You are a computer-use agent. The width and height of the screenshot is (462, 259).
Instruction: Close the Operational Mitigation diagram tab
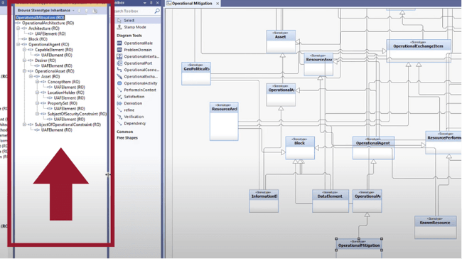point(217,4)
